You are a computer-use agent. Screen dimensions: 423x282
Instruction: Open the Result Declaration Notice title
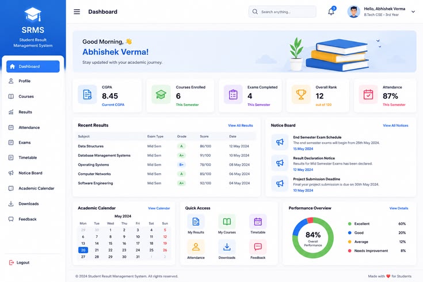click(314, 158)
